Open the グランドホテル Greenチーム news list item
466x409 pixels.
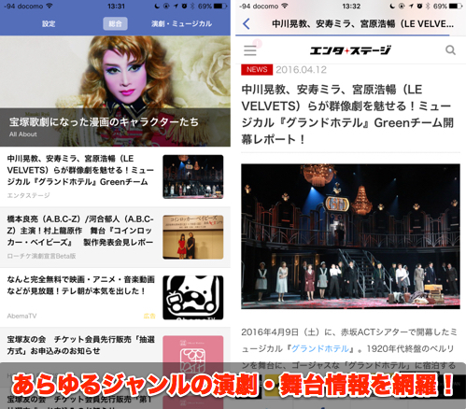(x=115, y=176)
